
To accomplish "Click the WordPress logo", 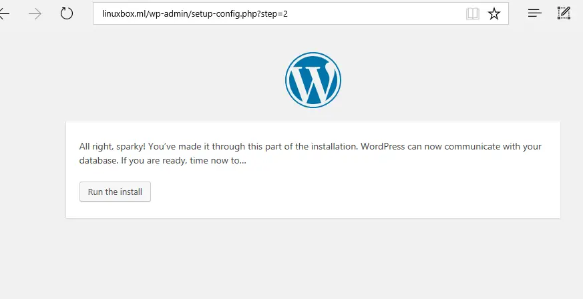I will [313, 80].
